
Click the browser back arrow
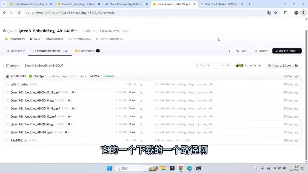pyautogui.click(x=4, y=13)
